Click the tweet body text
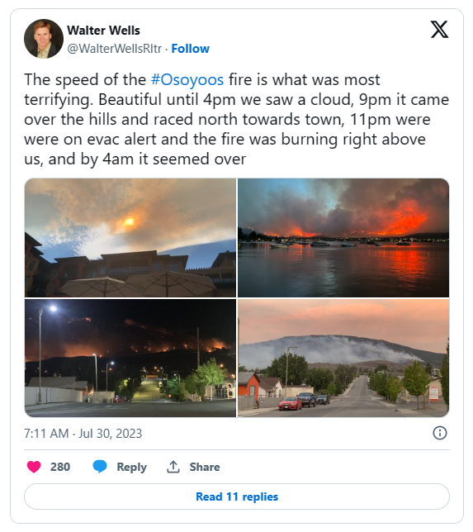Viewport: 473px width, 532px height. tap(236, 120)
